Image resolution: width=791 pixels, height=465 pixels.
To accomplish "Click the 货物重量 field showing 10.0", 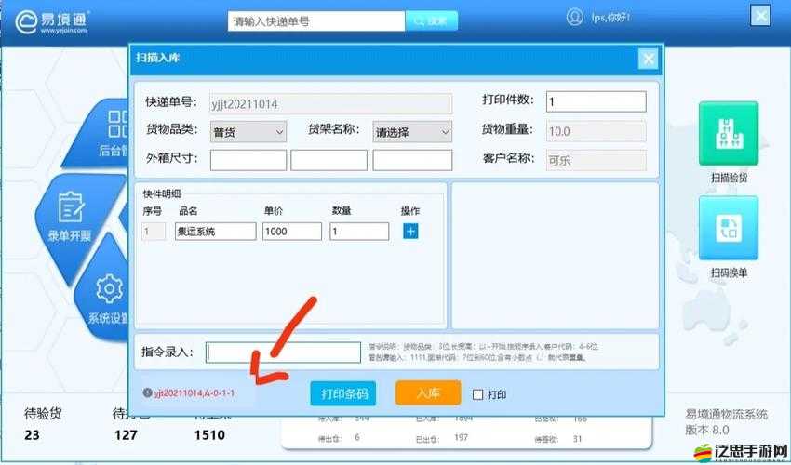I will click(x=596, y=131).
